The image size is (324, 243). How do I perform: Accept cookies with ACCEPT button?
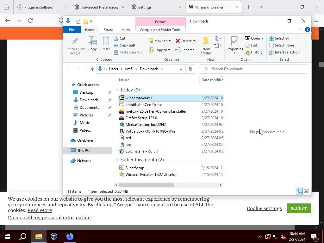tap(299, 208)
